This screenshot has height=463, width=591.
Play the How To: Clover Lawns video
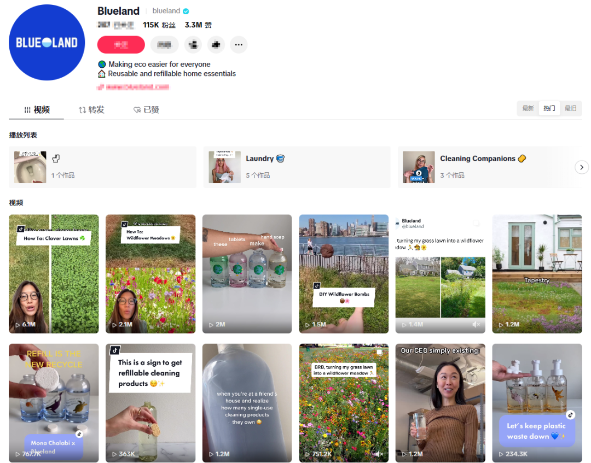54,274
